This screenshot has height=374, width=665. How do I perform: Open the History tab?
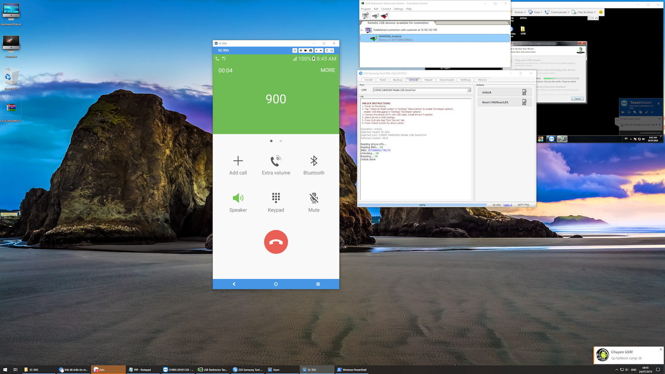(482, 80)
